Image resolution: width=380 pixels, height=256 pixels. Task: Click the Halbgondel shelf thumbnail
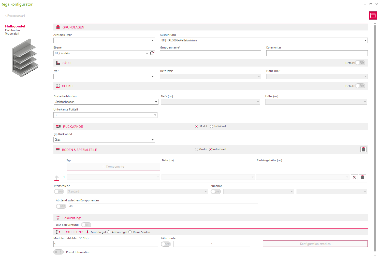tap(25, 58)
